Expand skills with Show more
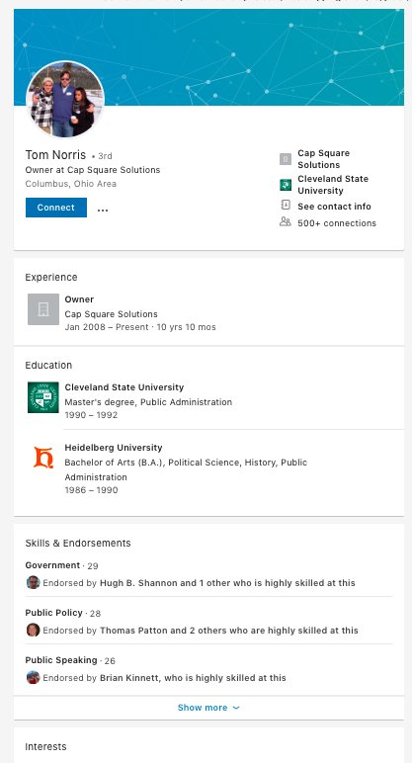The image size is (412, 763). [x=208, y=708]
